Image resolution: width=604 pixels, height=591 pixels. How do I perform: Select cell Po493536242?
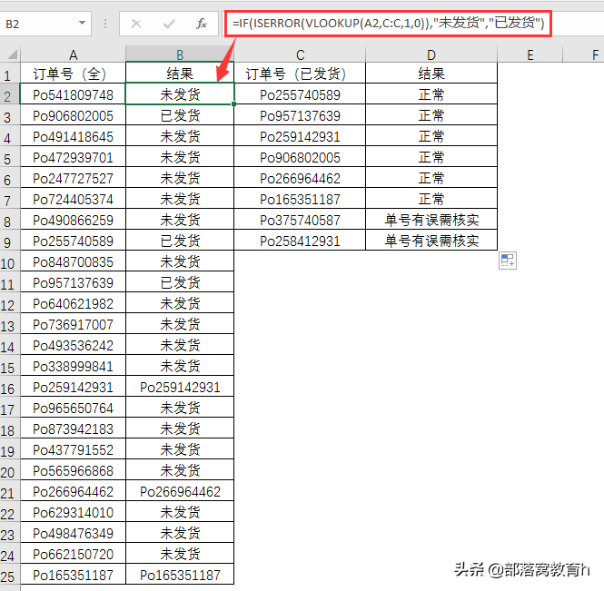point(73,345)
